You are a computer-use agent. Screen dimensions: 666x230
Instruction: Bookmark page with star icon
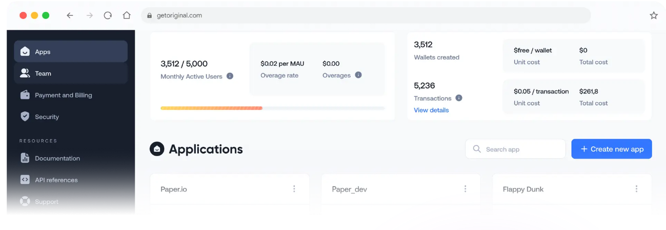pos(654,15)
